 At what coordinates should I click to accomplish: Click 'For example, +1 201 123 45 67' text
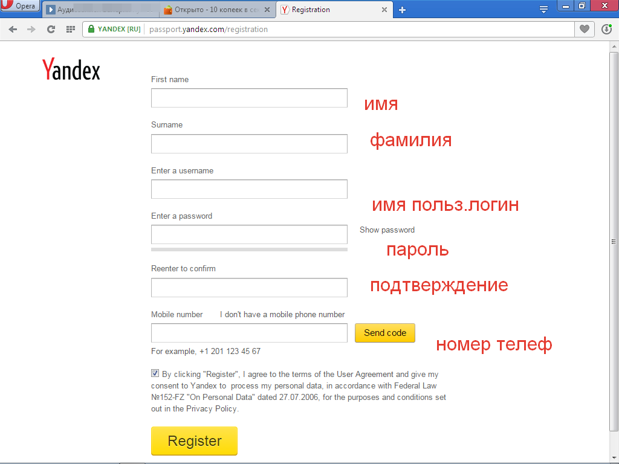tap(206, 351)
